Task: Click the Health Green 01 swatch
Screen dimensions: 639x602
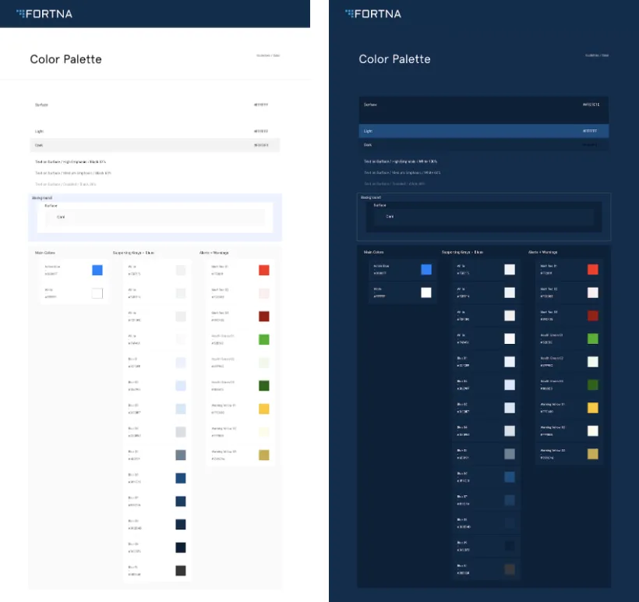Action: click(x=263, y=339)
